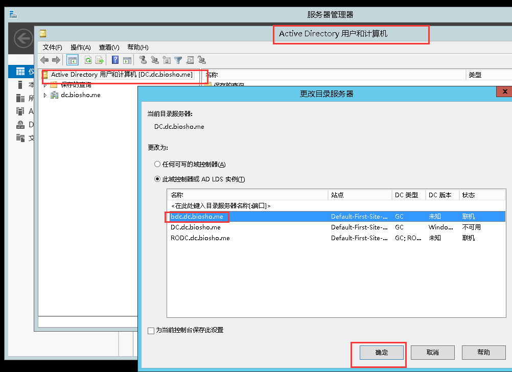Go back using the MMC toolbar back arrow

[44, 60]
